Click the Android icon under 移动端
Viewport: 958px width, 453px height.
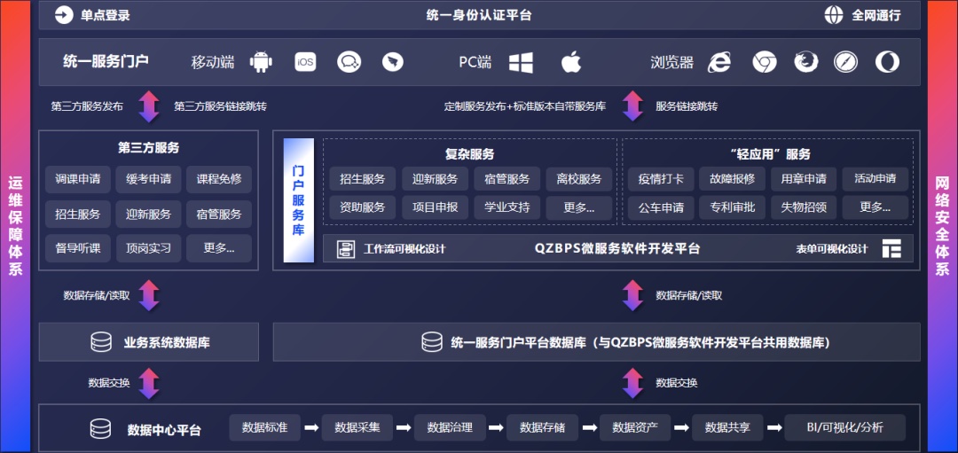pos(260,62)
